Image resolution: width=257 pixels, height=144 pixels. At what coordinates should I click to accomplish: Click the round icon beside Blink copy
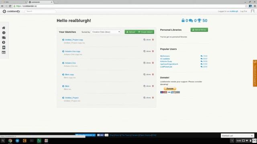tap(63, 75)
